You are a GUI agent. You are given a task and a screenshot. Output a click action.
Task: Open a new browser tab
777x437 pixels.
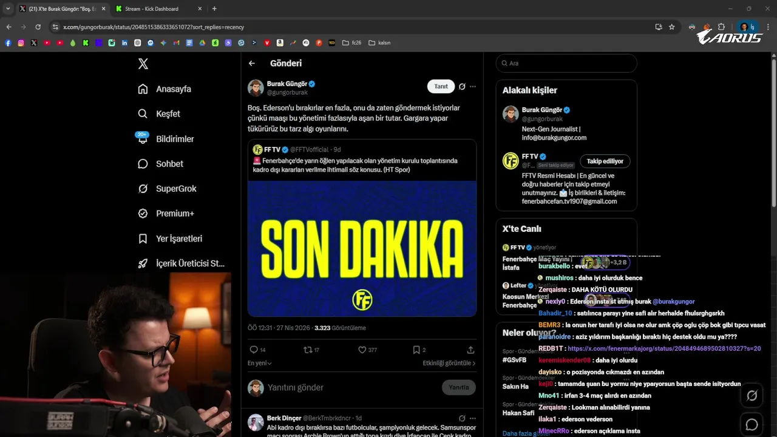214,8
